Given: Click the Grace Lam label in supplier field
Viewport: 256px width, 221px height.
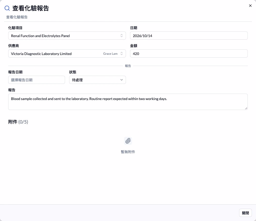Looking at the screenshot, I should (110, 54).
